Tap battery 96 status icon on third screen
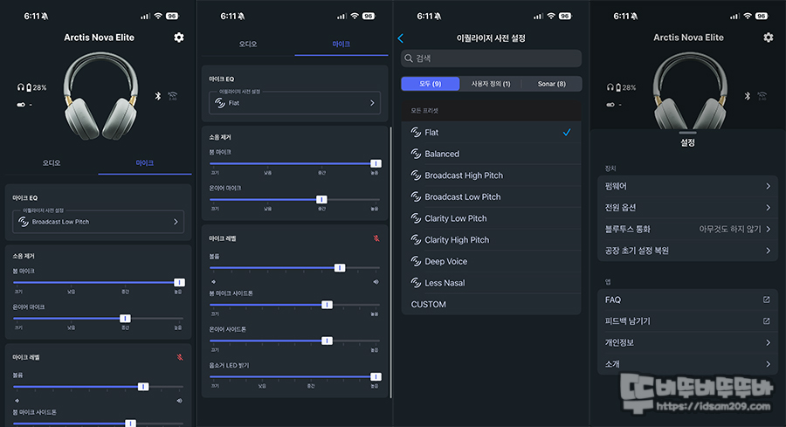 click(565, 16)
